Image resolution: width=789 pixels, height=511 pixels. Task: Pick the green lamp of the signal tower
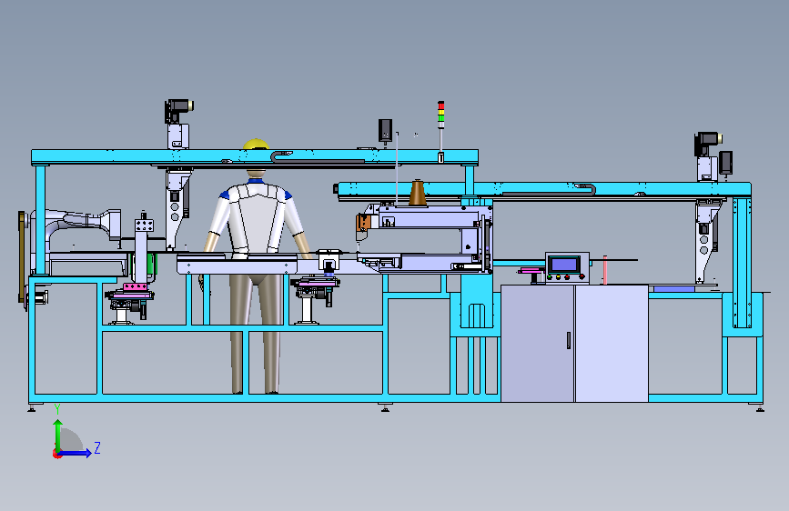point(440,118)
